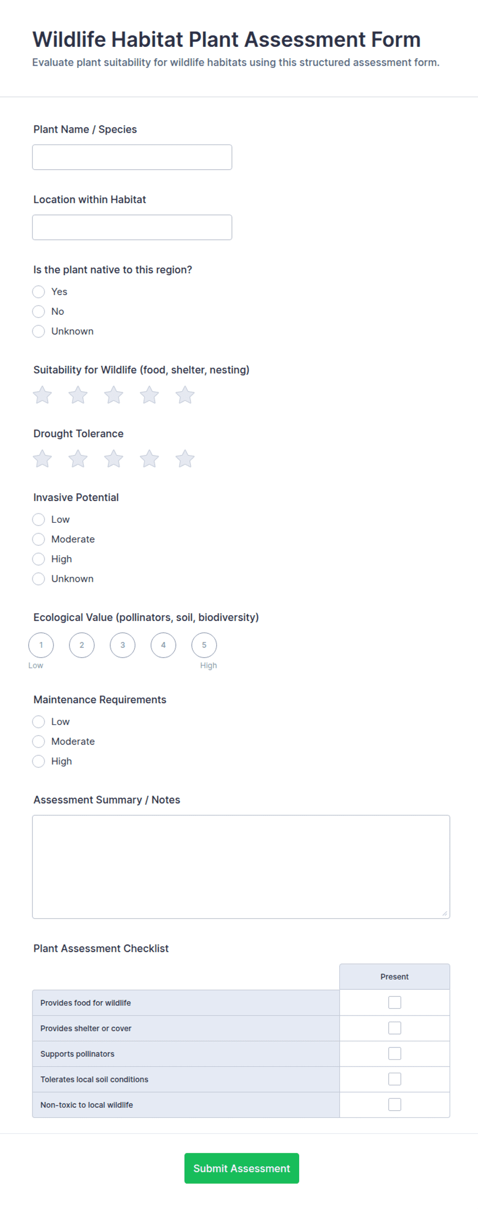Select Yes for native plant question
This screenshot has height=1209, width=478.
coord(39,292)
